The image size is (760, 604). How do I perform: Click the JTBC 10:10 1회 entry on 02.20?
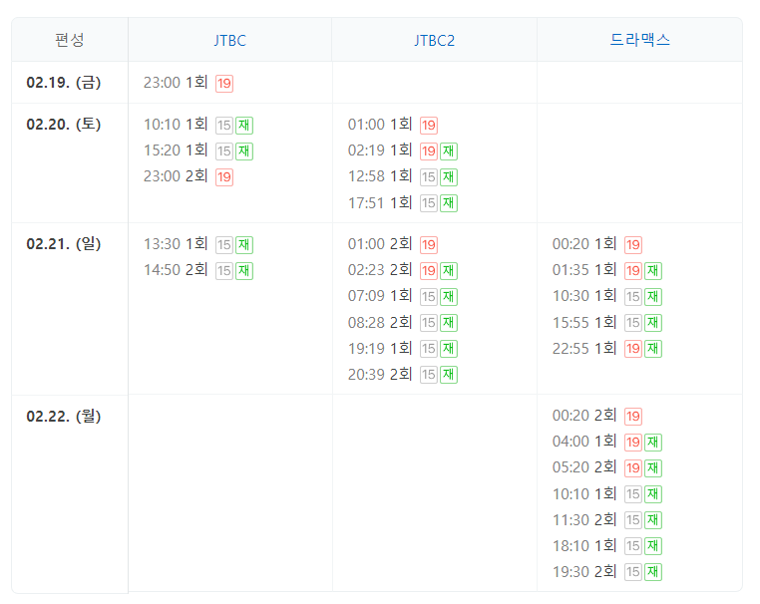pos(176,125)
